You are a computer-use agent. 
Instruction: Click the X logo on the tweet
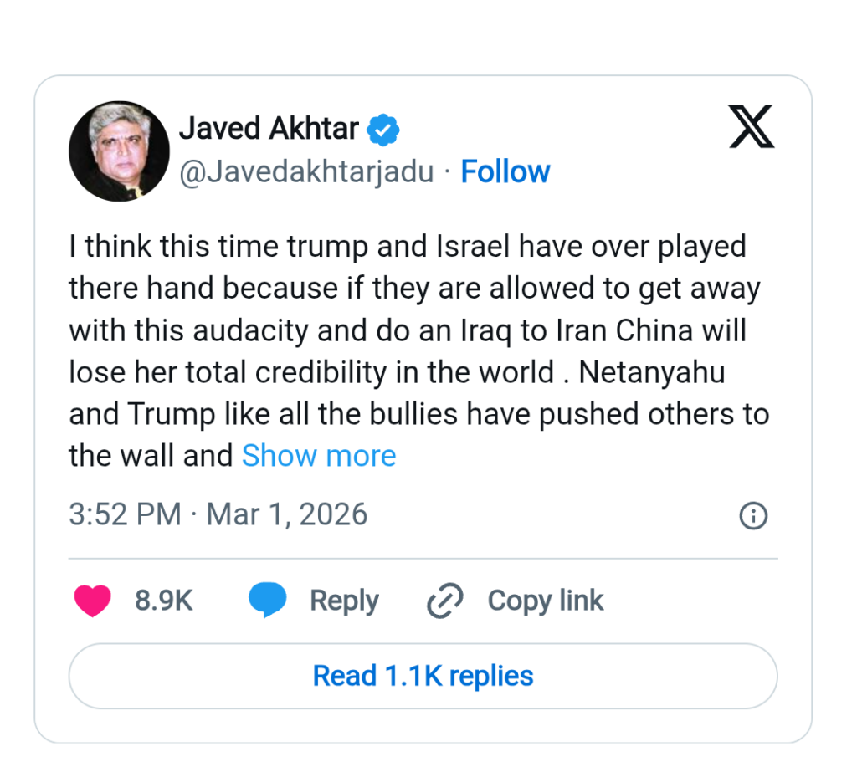pyautogui.click(x=752, y=127)
